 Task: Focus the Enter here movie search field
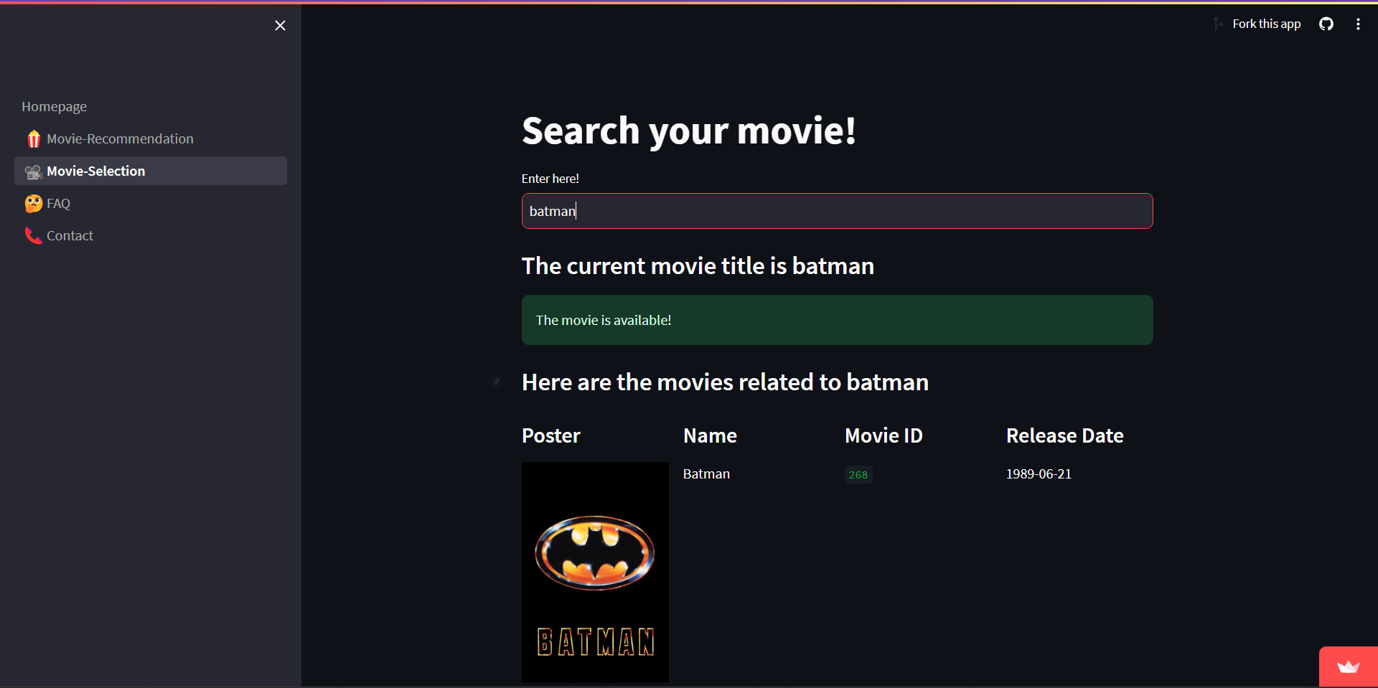[x=837, y=211]
